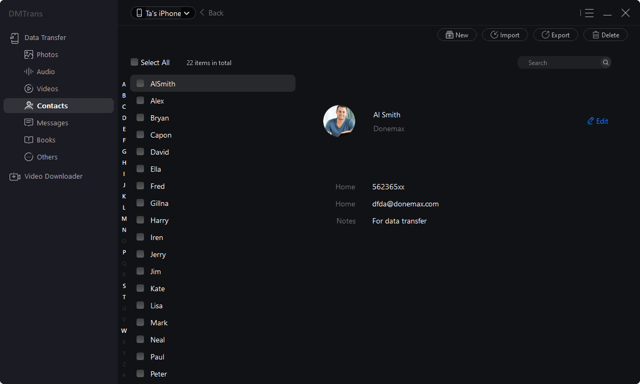Click the Video Downloader icon

pyautogui.click(x=15, y=176)
